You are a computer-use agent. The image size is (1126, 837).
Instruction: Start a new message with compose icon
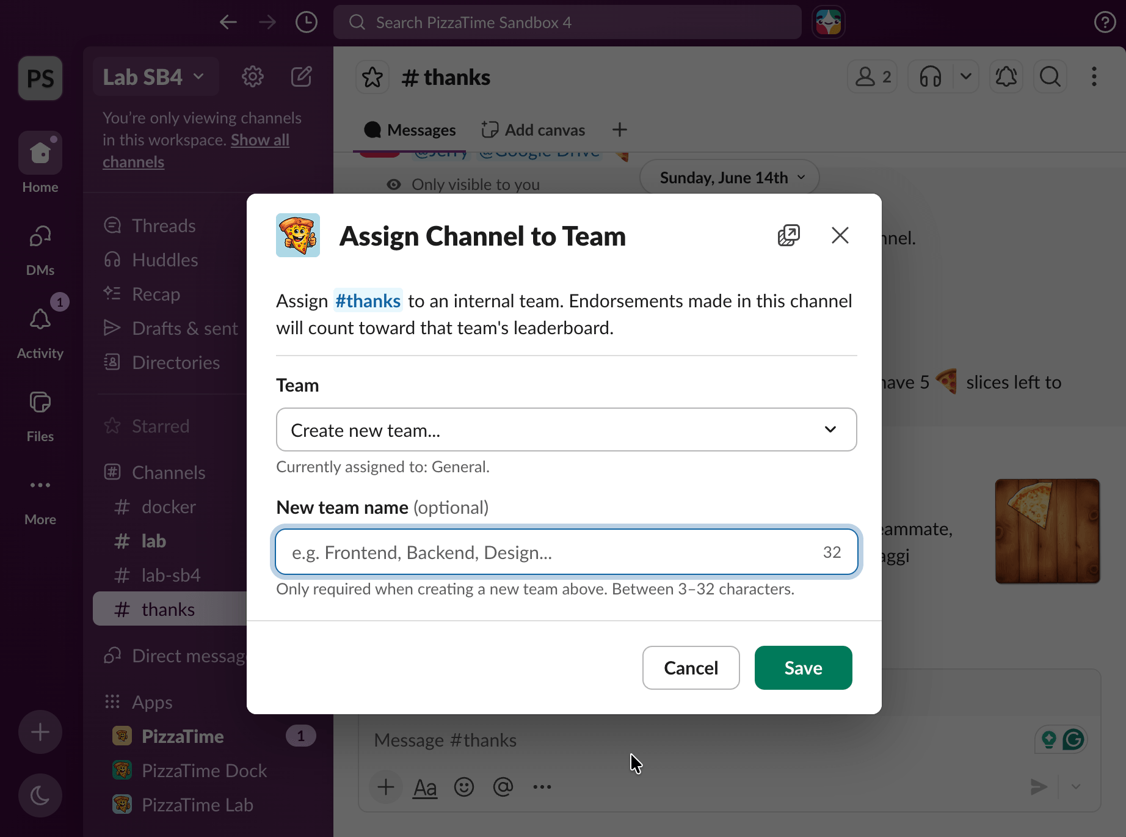tap(302, 77)
